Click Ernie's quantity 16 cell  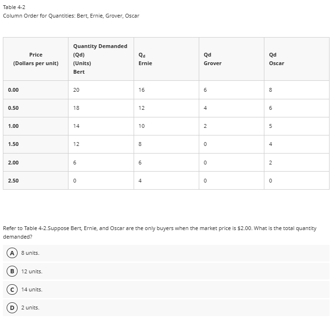pos(141,89)
